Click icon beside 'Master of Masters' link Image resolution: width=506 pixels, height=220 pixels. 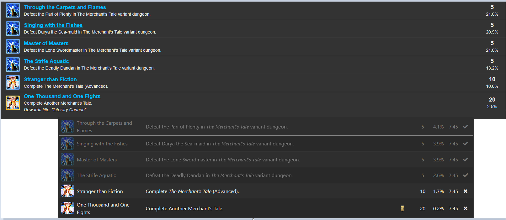click(13, 46)
